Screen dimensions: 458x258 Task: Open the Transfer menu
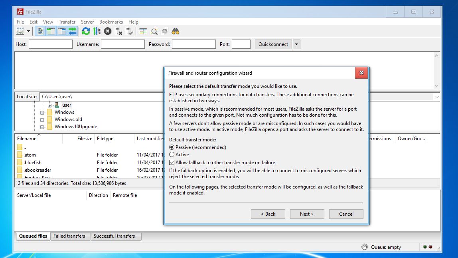(67, 22)
